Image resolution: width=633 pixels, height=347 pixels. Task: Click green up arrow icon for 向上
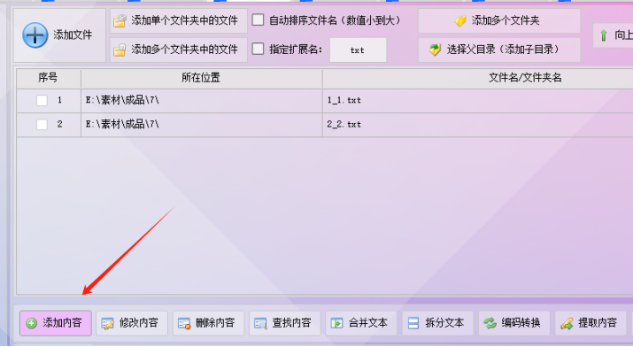604,35
